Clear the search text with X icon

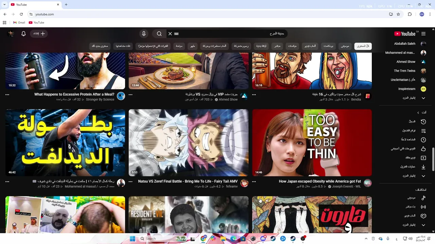click(x=170, y=34)
